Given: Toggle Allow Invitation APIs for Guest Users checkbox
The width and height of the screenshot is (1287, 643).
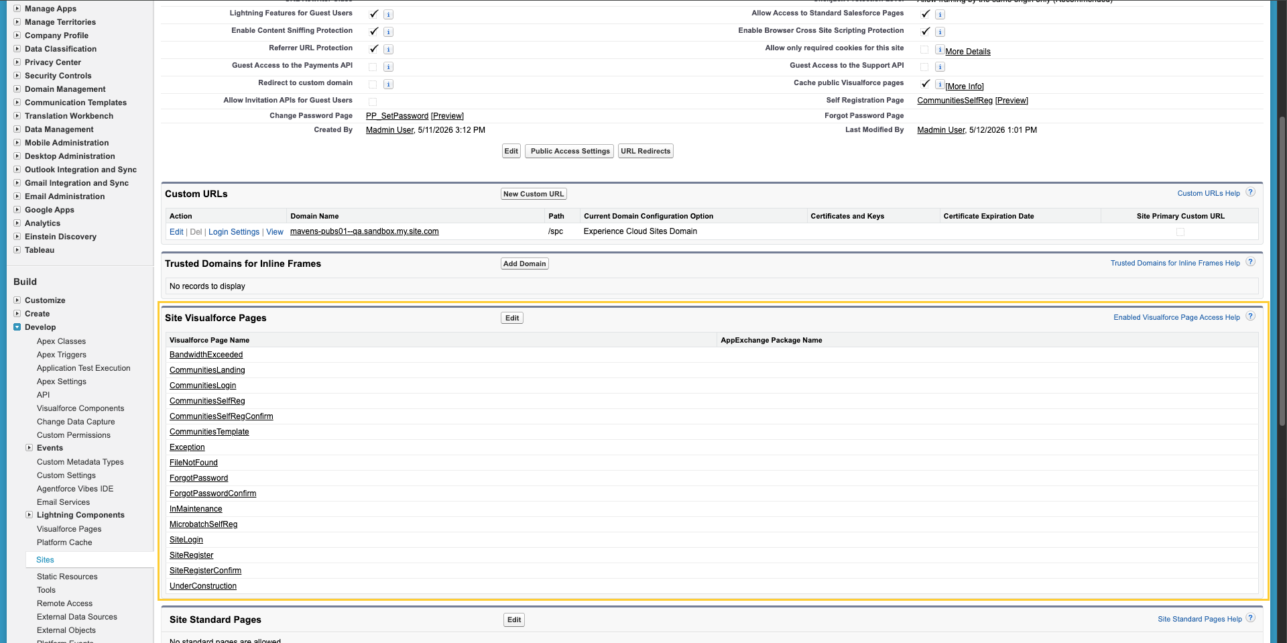Looking at the screenshot, I should click(373, 101).
